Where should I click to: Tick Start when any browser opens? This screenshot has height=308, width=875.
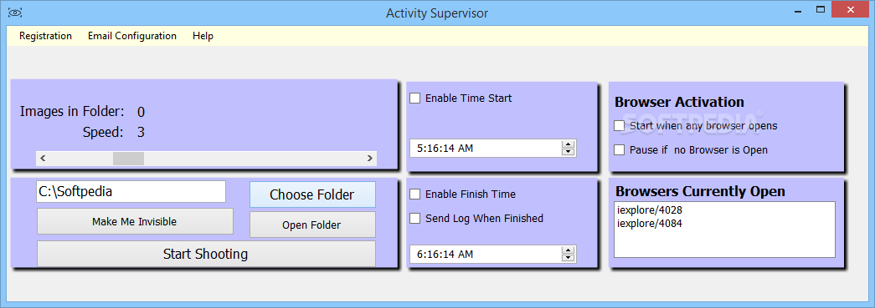(x=619, y=126)
